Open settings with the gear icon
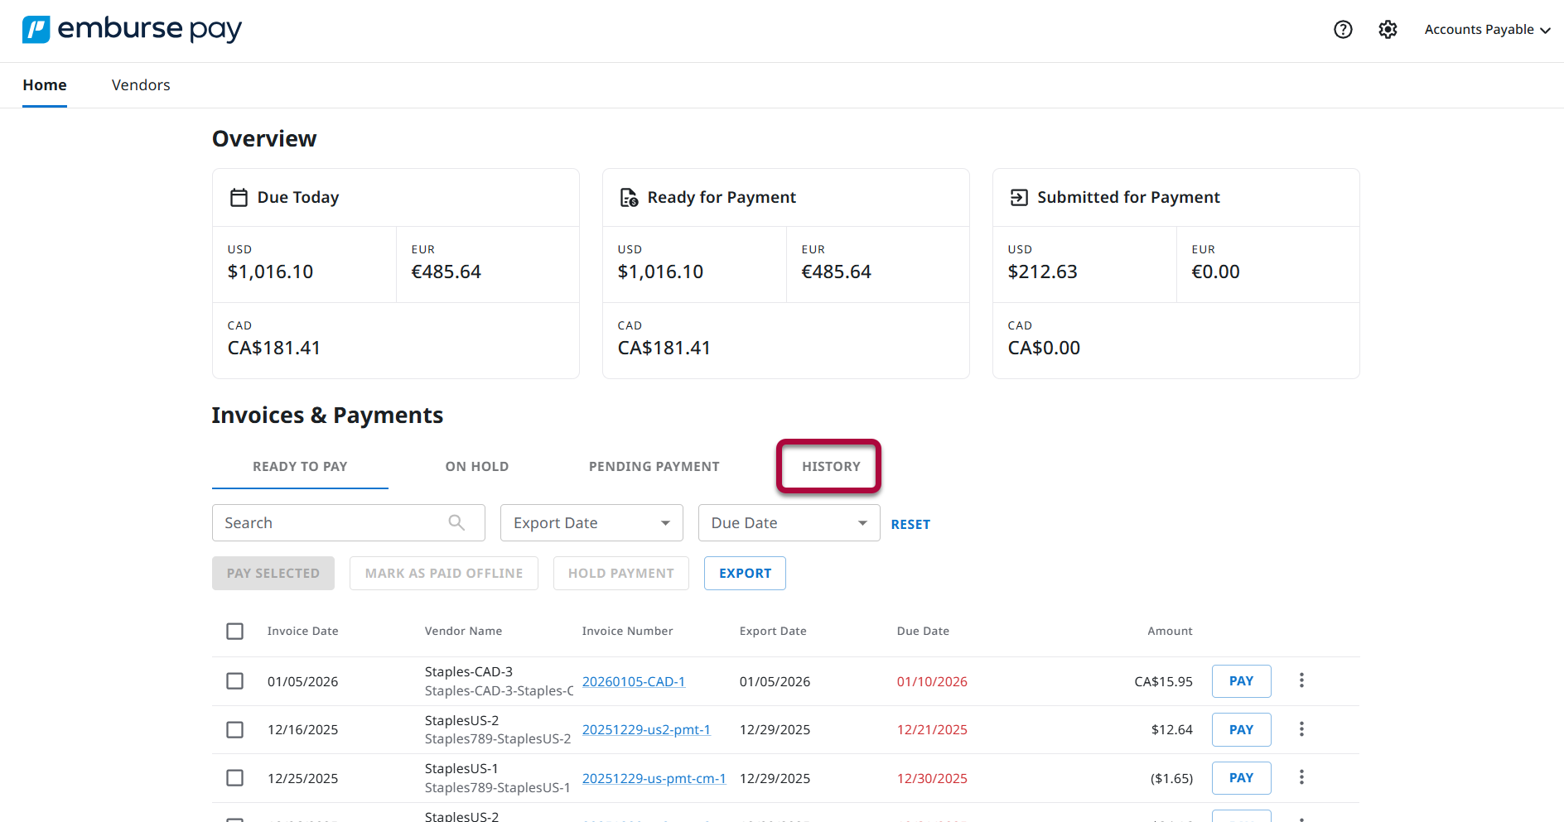This screenshot has width=1564, height=822. [x=1388, y=30]
